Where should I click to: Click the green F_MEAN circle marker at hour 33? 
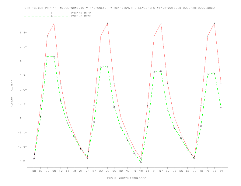[x=107, y=66]
